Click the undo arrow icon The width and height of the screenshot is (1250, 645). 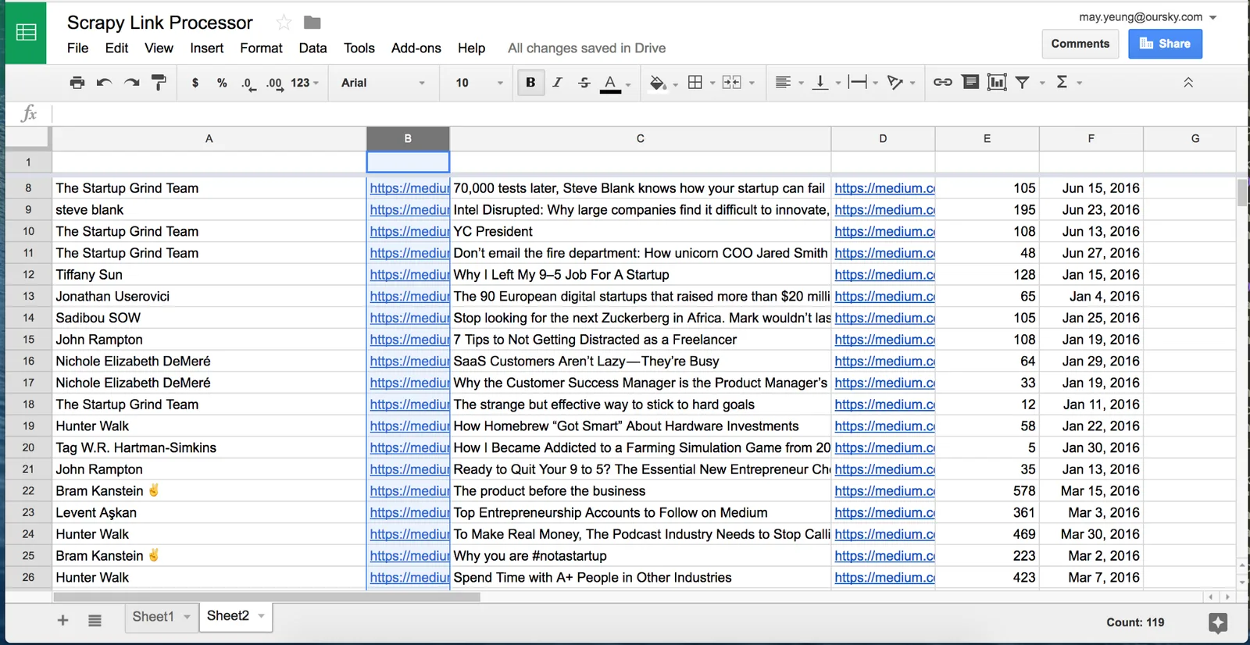[x=104, y=83]
